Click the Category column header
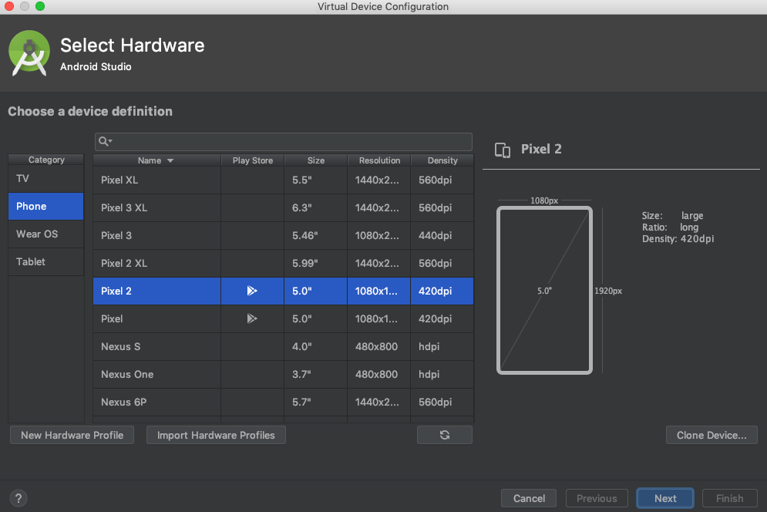 [x=46, y=160]
